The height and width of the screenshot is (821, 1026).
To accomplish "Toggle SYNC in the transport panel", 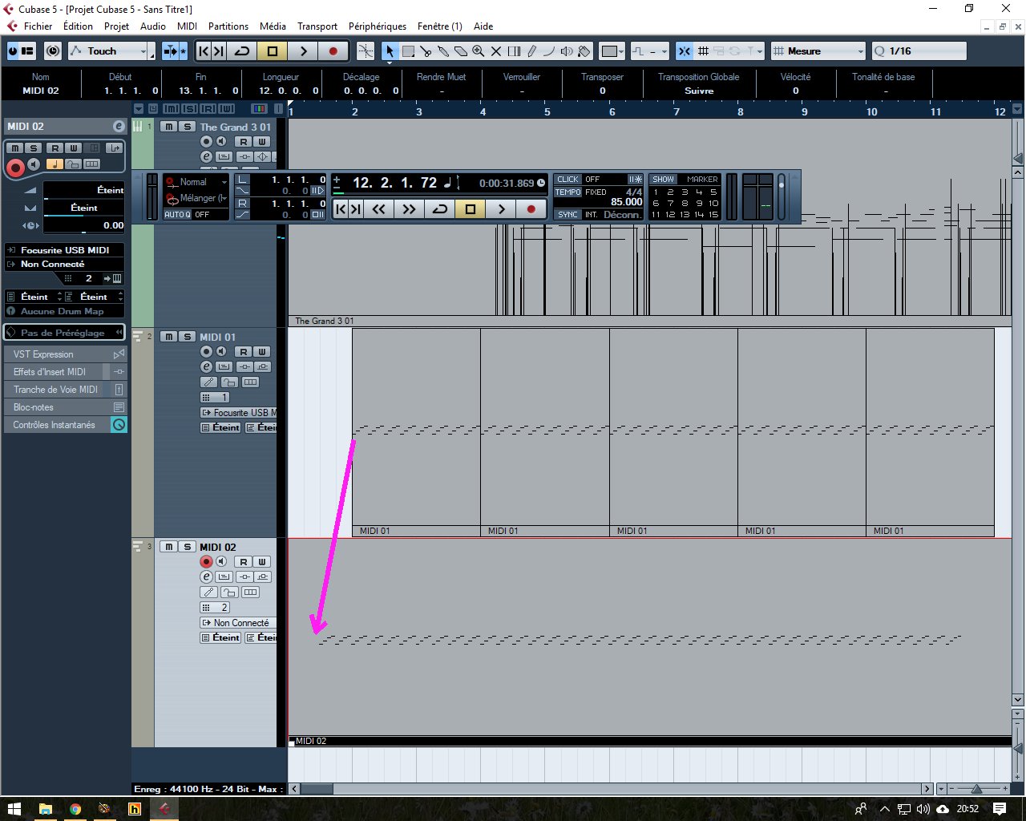I will pos(568,215).
